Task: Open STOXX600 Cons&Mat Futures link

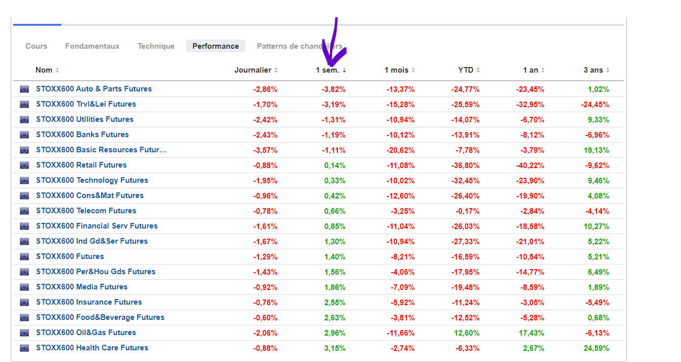Action: [x=90, y=195]
